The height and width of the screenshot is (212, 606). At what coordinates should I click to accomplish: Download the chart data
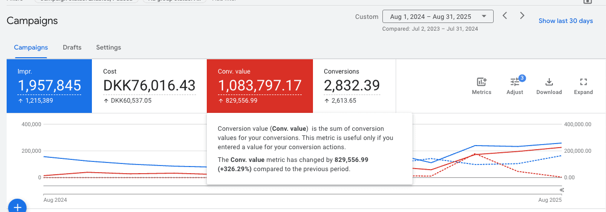[549, 86]
